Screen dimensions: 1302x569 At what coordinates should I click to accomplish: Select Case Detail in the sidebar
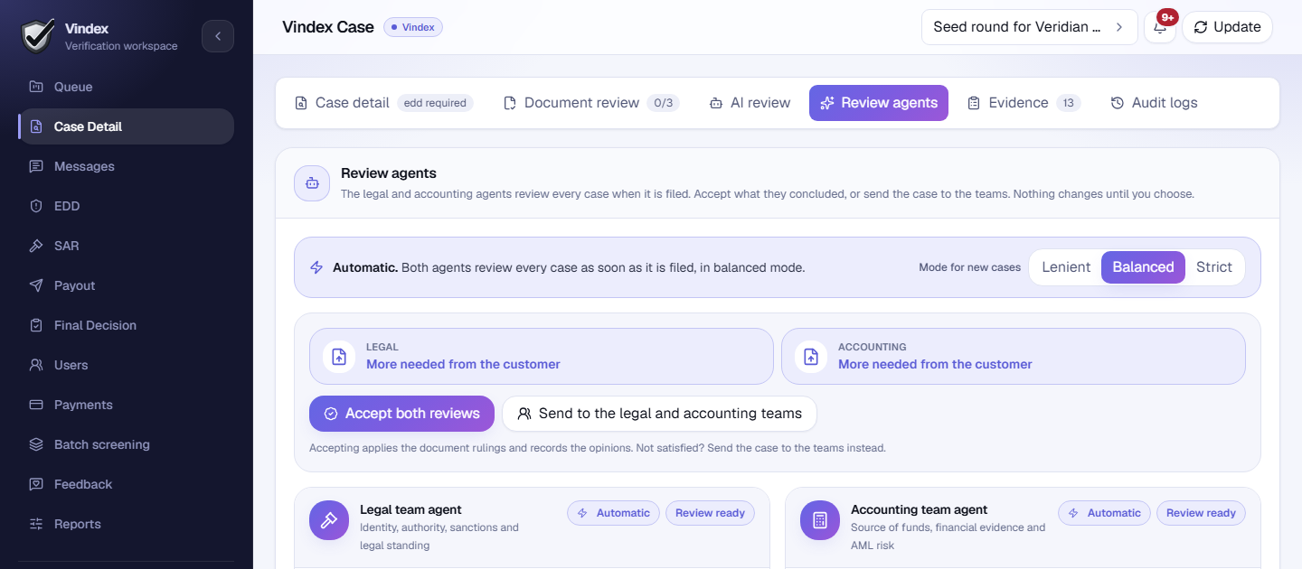[126, 126]
